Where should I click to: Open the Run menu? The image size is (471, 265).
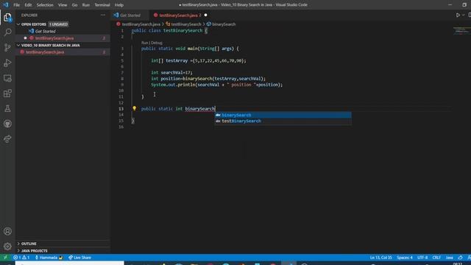point(86,5)
